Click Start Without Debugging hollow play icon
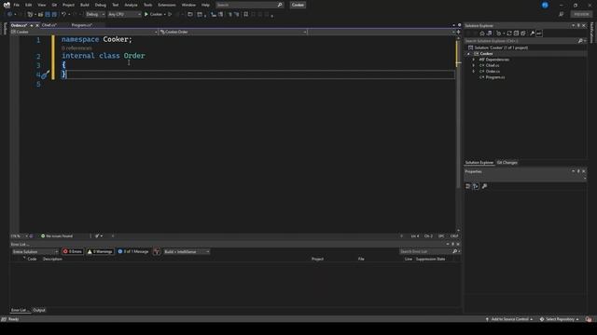597x335 pixels. click(x=170, y=15)
